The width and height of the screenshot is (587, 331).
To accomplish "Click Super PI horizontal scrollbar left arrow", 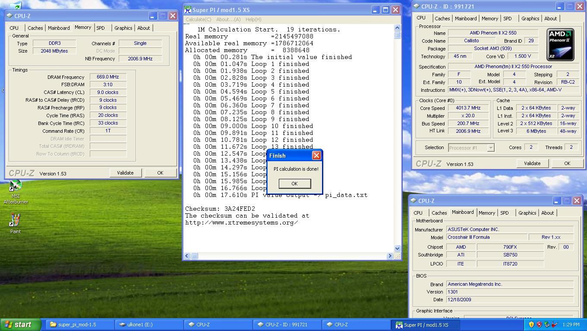I will tap(187, 256).
